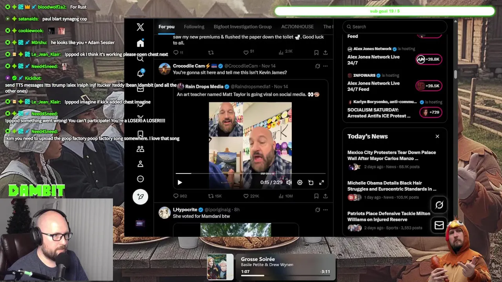Open Bigfoot Investigation Group tab
Screen dimensions: 502x282
coord(243,27)
